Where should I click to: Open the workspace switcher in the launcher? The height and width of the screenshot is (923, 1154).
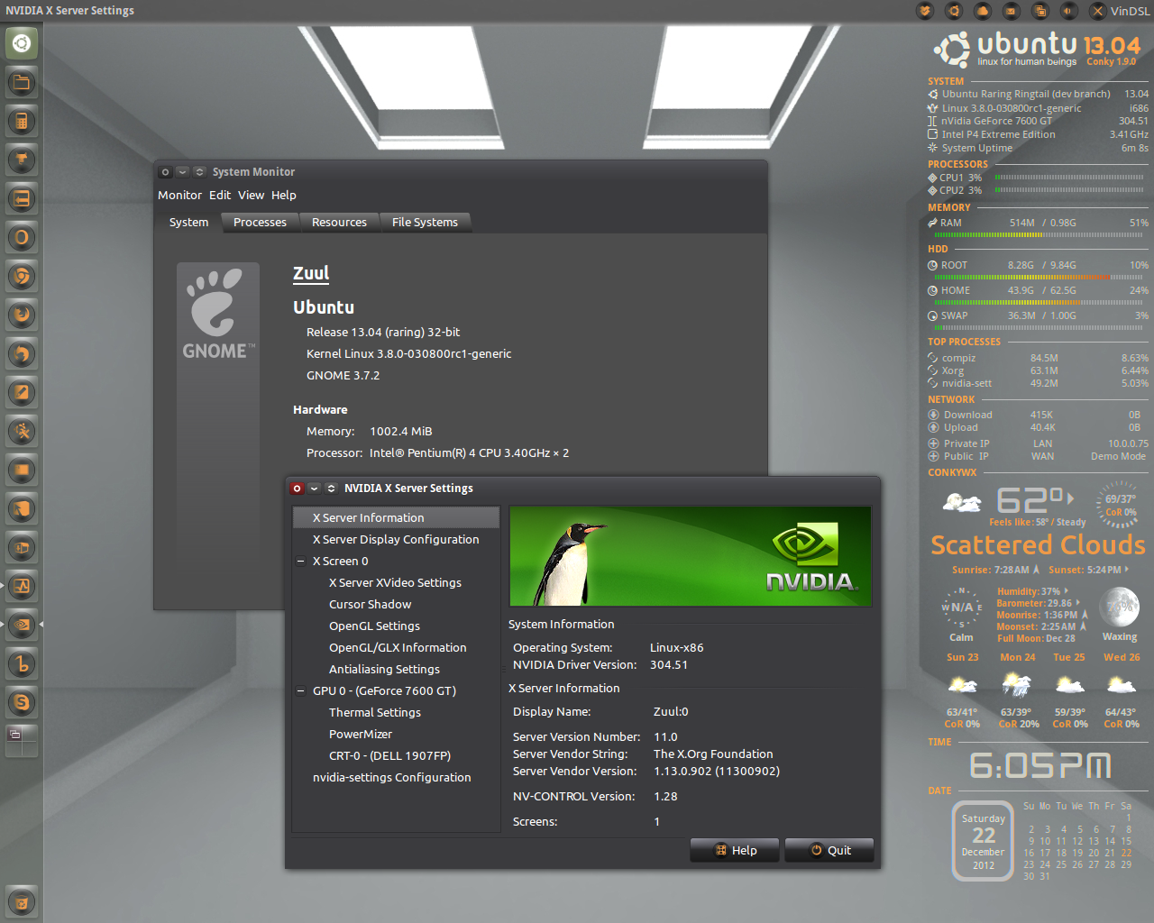pyautogui.click(x=22, y=741)
